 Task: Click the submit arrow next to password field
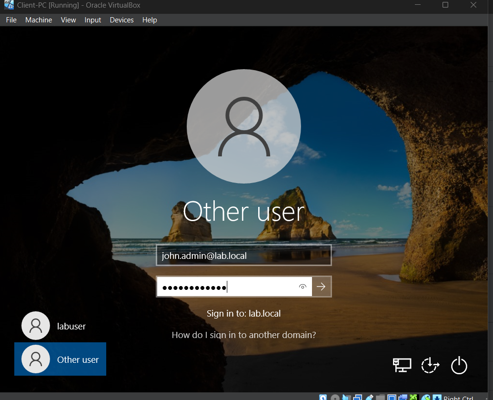pyautogui.click(x=321, y=287)
